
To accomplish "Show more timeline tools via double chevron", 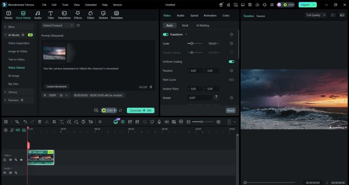I will (x=100, y=122).
